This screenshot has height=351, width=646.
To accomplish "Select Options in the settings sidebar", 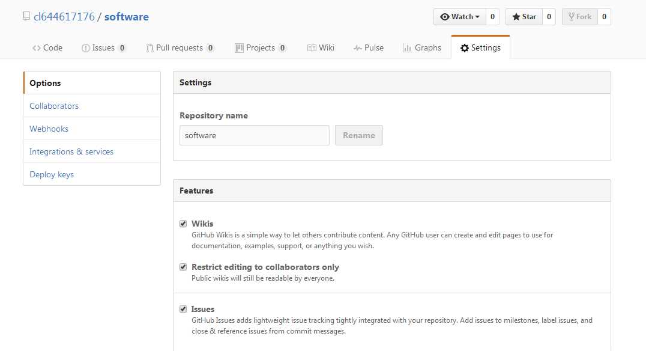I will click(x=92, y=83).
